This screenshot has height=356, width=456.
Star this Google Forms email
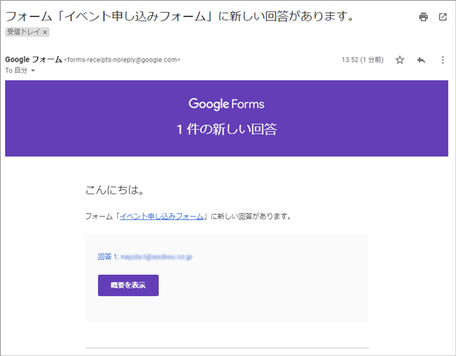pos(400,60)
